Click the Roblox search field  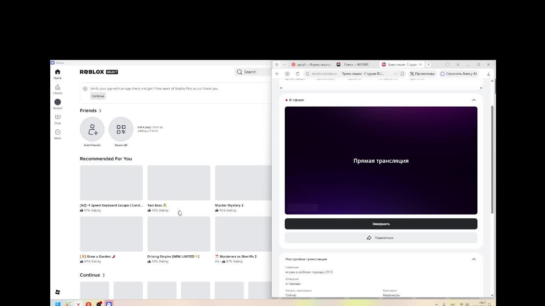pos(253,72)
